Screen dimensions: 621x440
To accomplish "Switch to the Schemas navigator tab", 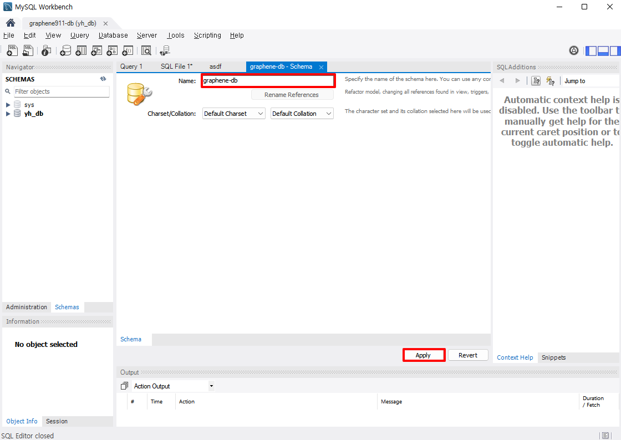I will (x=67, y=307).
